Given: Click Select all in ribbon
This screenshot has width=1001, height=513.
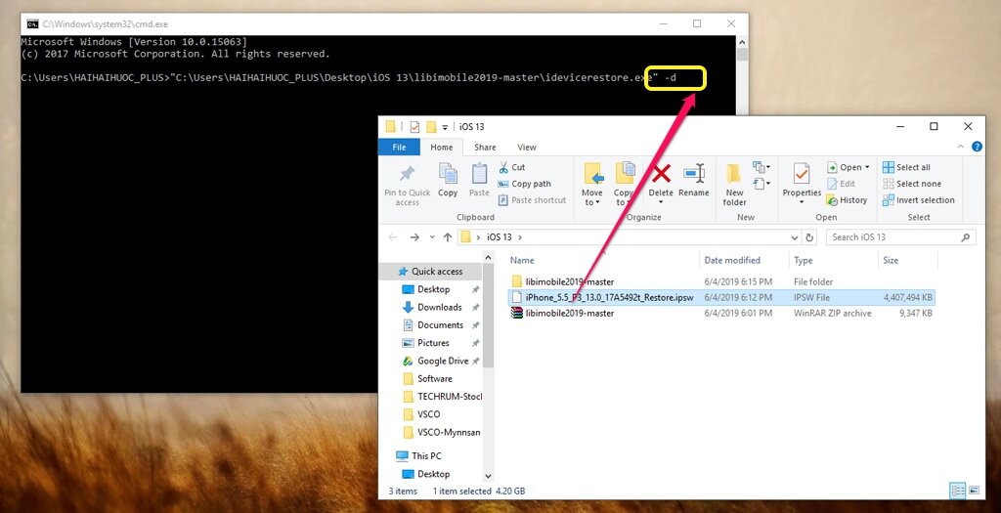Looking at the screenshot, I should pyautogui.click(x=906, y=167).
